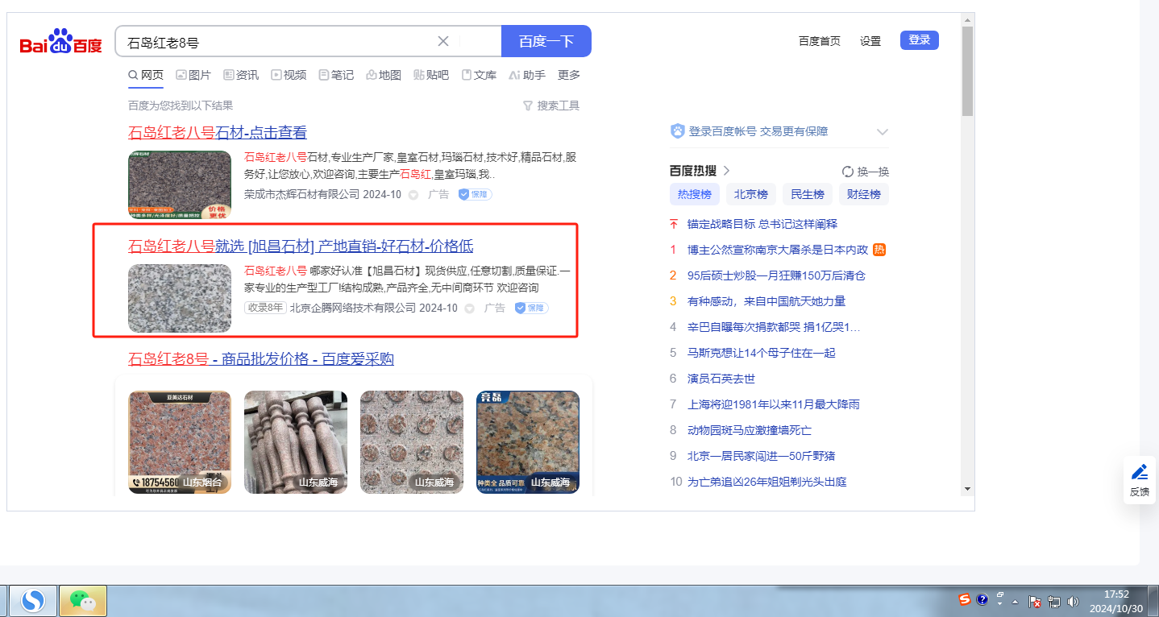
Task: Select the 财经榜 tab
Action: 864,194
